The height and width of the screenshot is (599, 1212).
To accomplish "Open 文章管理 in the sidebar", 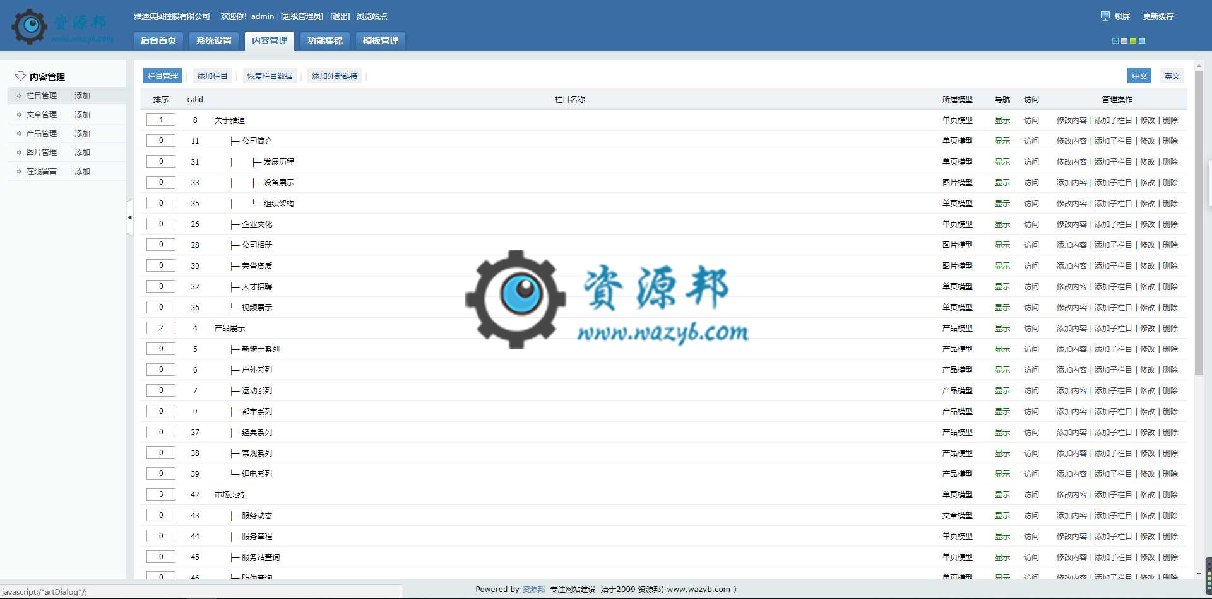I will [x=42, y=115].
